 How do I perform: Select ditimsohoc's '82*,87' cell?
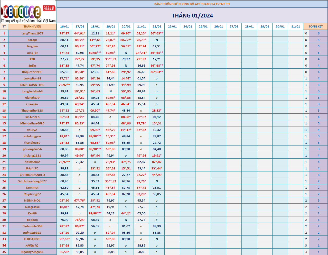point(157,162)
